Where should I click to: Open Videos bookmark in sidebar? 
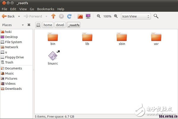[16, 83]
